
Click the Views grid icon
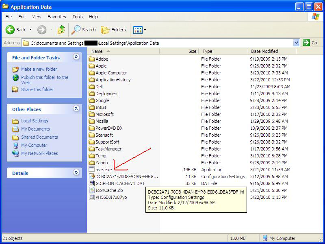tap(138, 30)
